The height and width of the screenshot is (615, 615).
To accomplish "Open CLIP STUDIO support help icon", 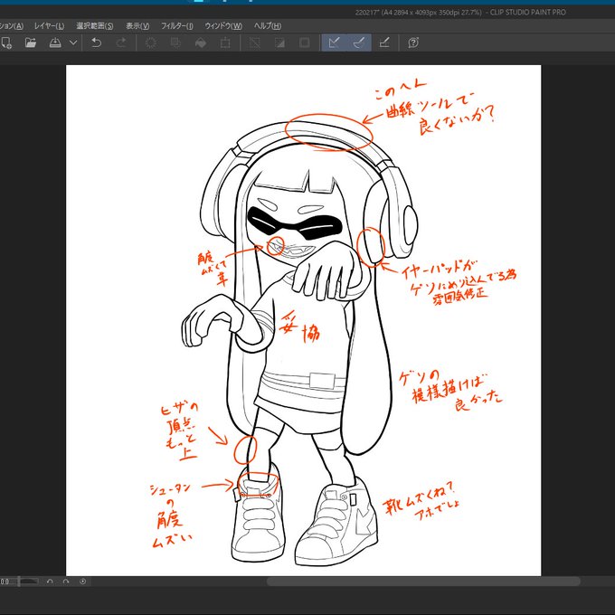I will (413, 43).
